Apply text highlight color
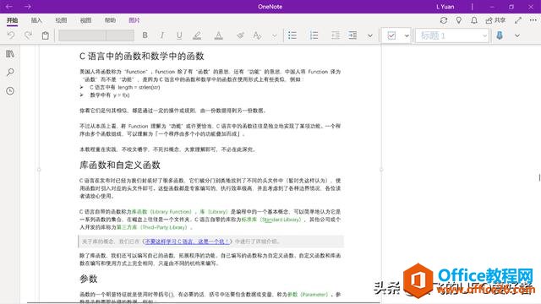Image resolution: width=541 pixels, height=304 pixels. pos(197,35)
